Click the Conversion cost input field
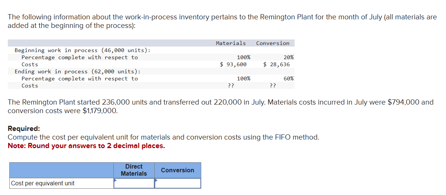The image size is (446, 195). pyautogui.click(x=178, y=183)
